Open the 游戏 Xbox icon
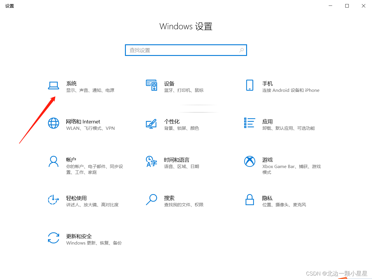Viewport: 372px width, 279px height. click(x=250, y=161)
